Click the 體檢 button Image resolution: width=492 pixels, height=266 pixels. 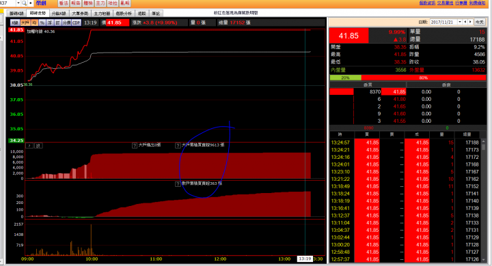88,3
